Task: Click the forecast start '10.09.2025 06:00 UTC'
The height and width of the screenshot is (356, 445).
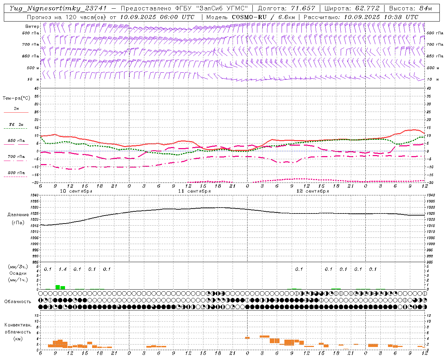Action: (x=157, y=17)
